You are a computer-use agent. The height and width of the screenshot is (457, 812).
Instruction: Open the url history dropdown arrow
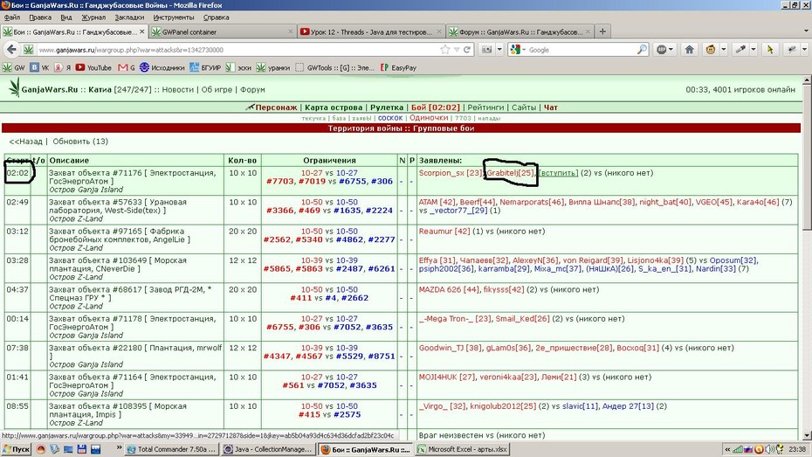tap(457, 50)
